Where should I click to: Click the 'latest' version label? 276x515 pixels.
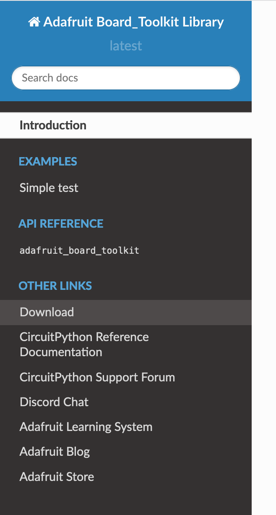[x=125, y=45]
